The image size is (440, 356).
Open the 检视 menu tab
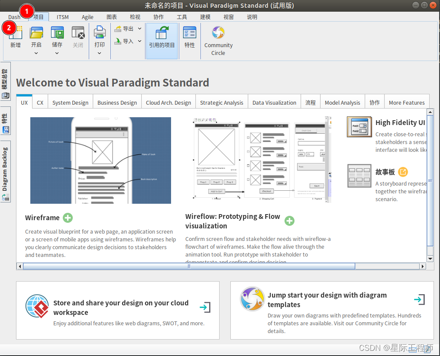point(135,17)
